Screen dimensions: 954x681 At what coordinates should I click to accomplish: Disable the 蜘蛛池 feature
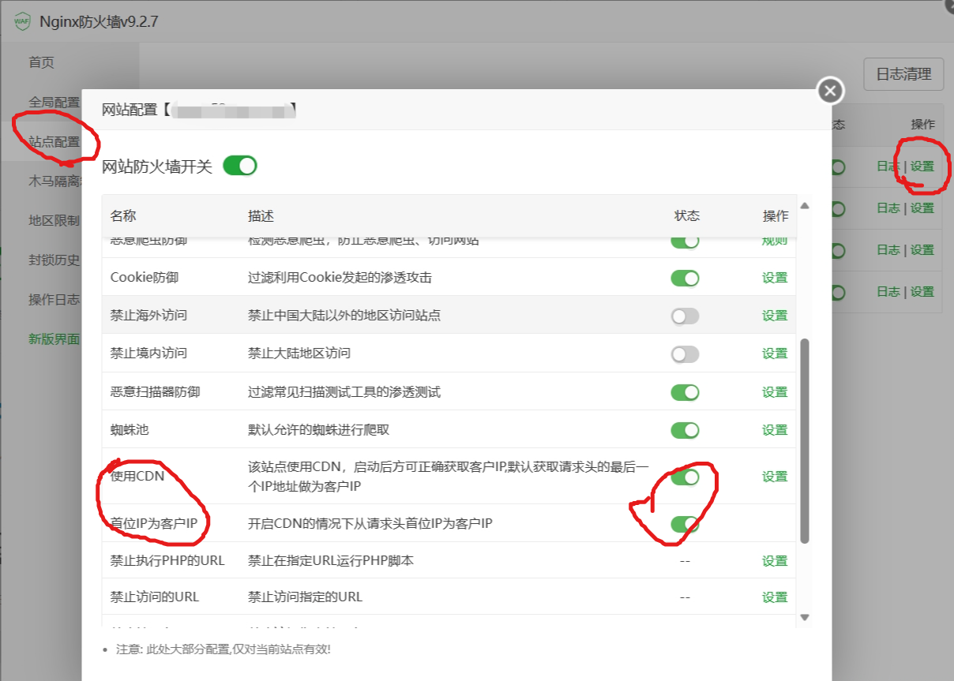(684, 428)
